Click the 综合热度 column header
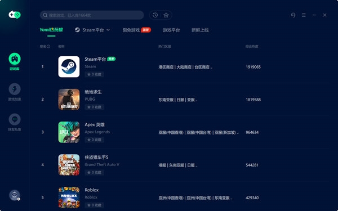Viewport: 338px width, 211px height. pos(252,46)
